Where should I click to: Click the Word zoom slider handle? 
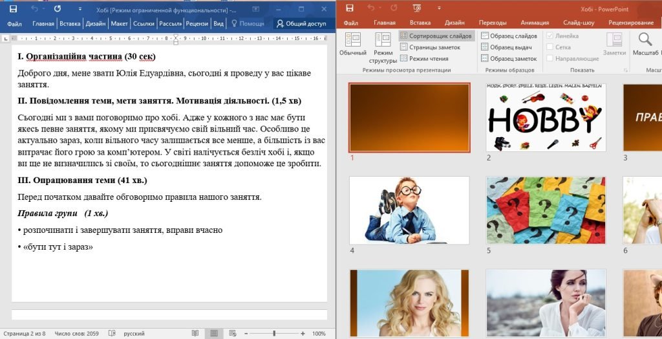(274, 334)
